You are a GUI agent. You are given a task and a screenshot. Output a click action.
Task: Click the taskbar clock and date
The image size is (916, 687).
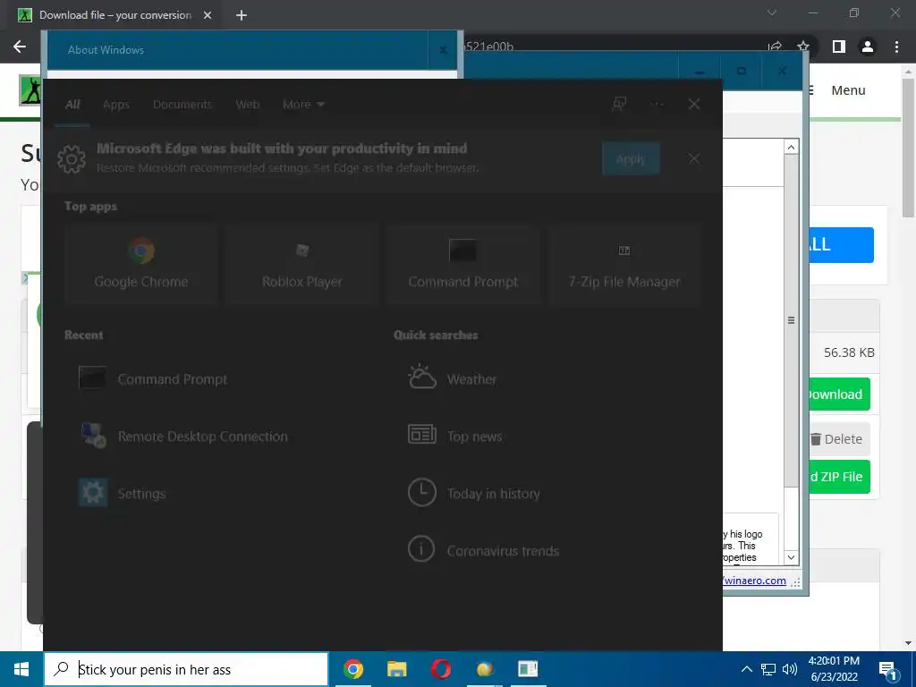[x=834, y=669]
